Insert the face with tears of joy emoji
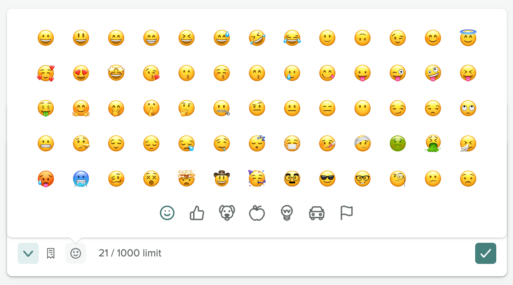513x285 pixels. click(292, 38)
